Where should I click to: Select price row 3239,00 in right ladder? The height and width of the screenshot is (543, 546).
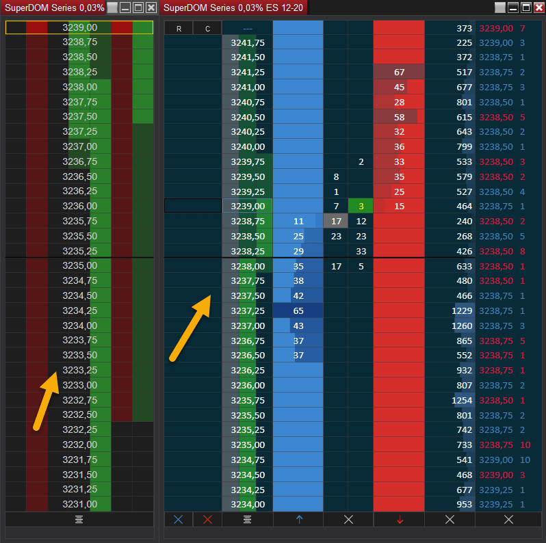tap(247, 206)
